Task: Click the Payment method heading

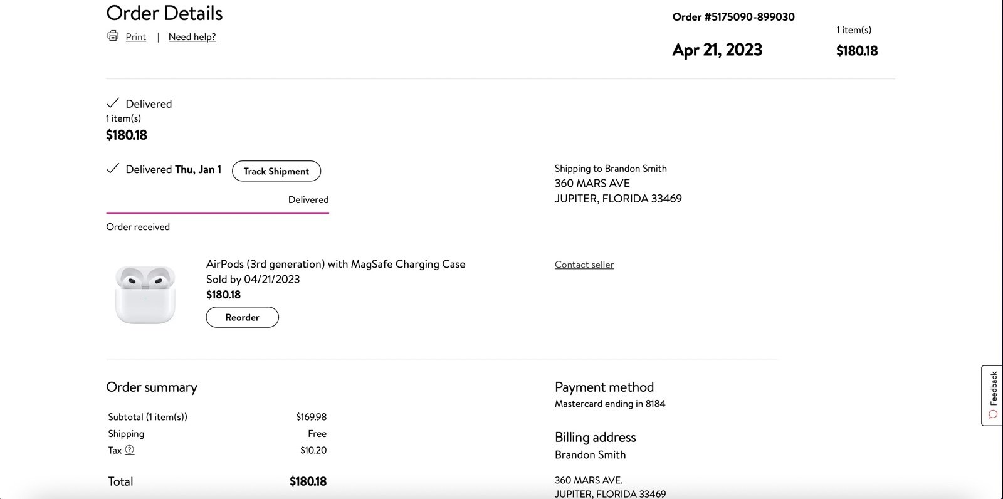Action: (604, 387)
